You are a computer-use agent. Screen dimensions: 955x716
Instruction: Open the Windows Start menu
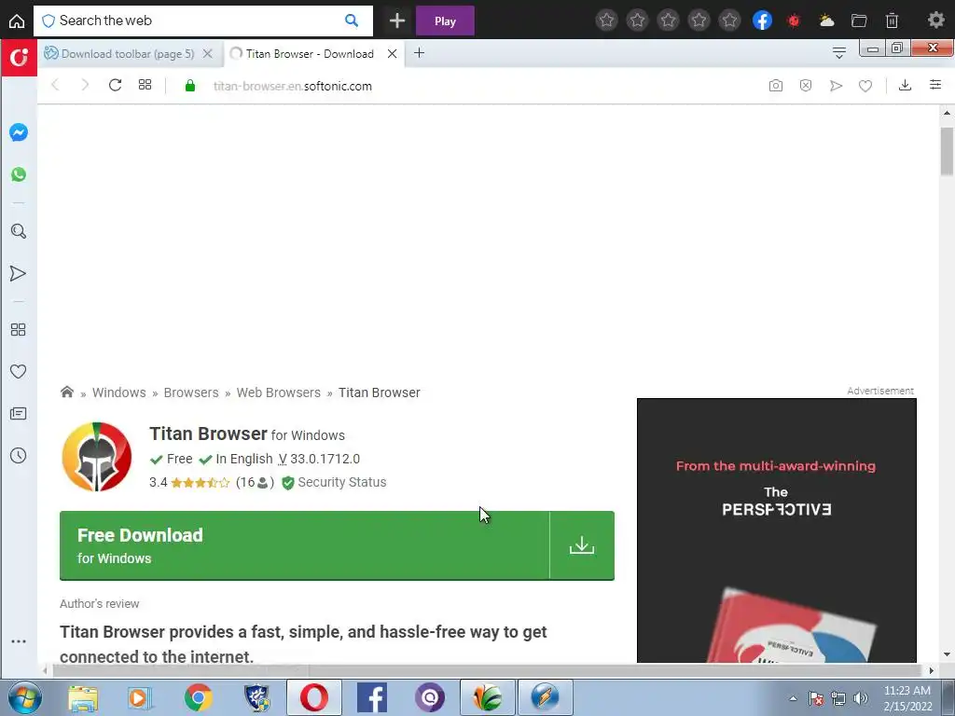(x=24, y=697)
